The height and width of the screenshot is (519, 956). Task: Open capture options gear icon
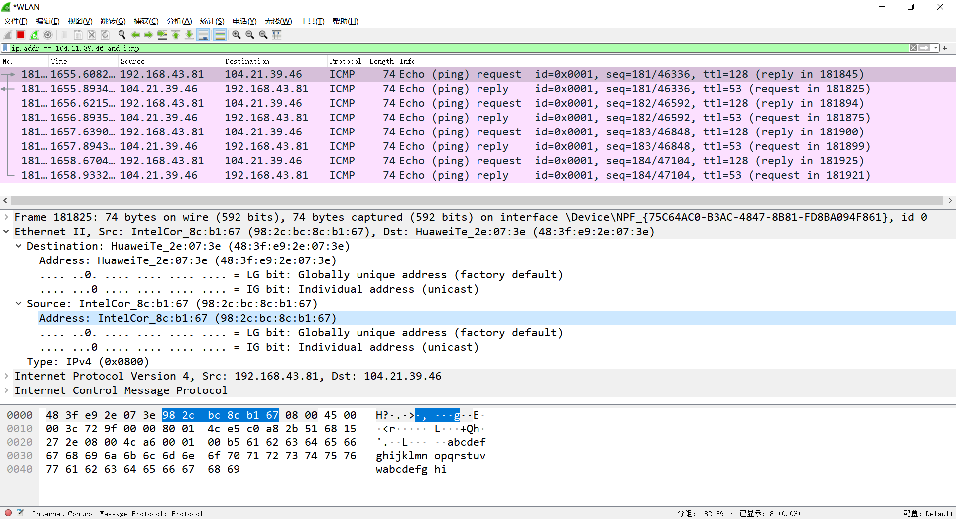tap(48, 35)
